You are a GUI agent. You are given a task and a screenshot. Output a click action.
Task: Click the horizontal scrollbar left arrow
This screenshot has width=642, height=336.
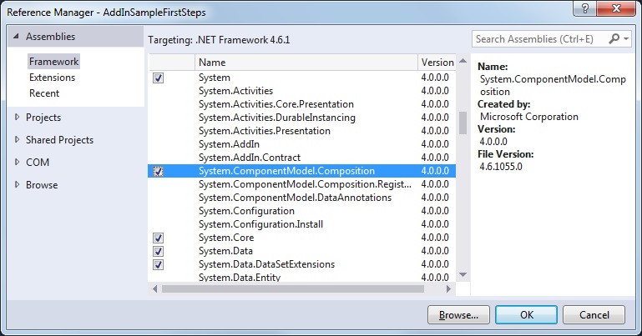(154, 288)
